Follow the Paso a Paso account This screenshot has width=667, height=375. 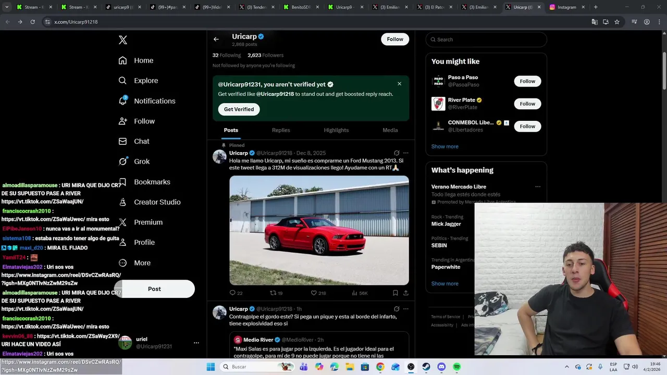click(527, 81)
